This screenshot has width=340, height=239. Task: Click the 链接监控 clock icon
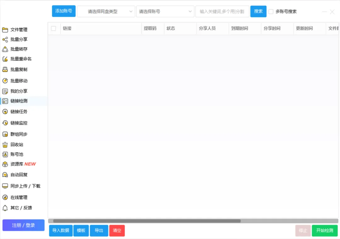click(x=5, y=123)
